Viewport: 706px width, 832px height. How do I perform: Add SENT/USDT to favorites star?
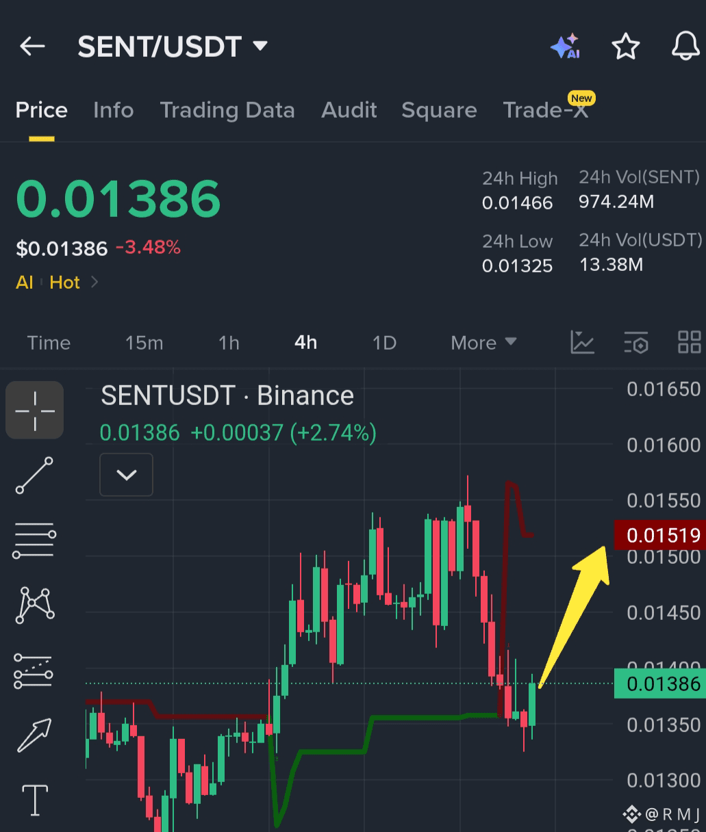point(625,47)
